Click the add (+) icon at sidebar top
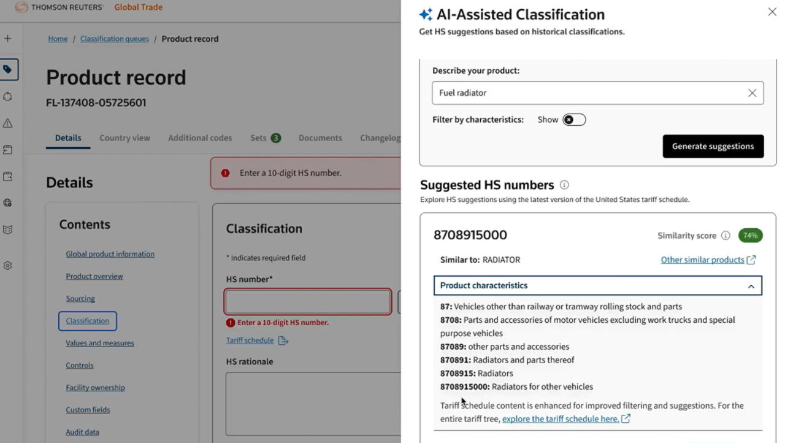Screen dimensions: 785x443 click(8, 38)
